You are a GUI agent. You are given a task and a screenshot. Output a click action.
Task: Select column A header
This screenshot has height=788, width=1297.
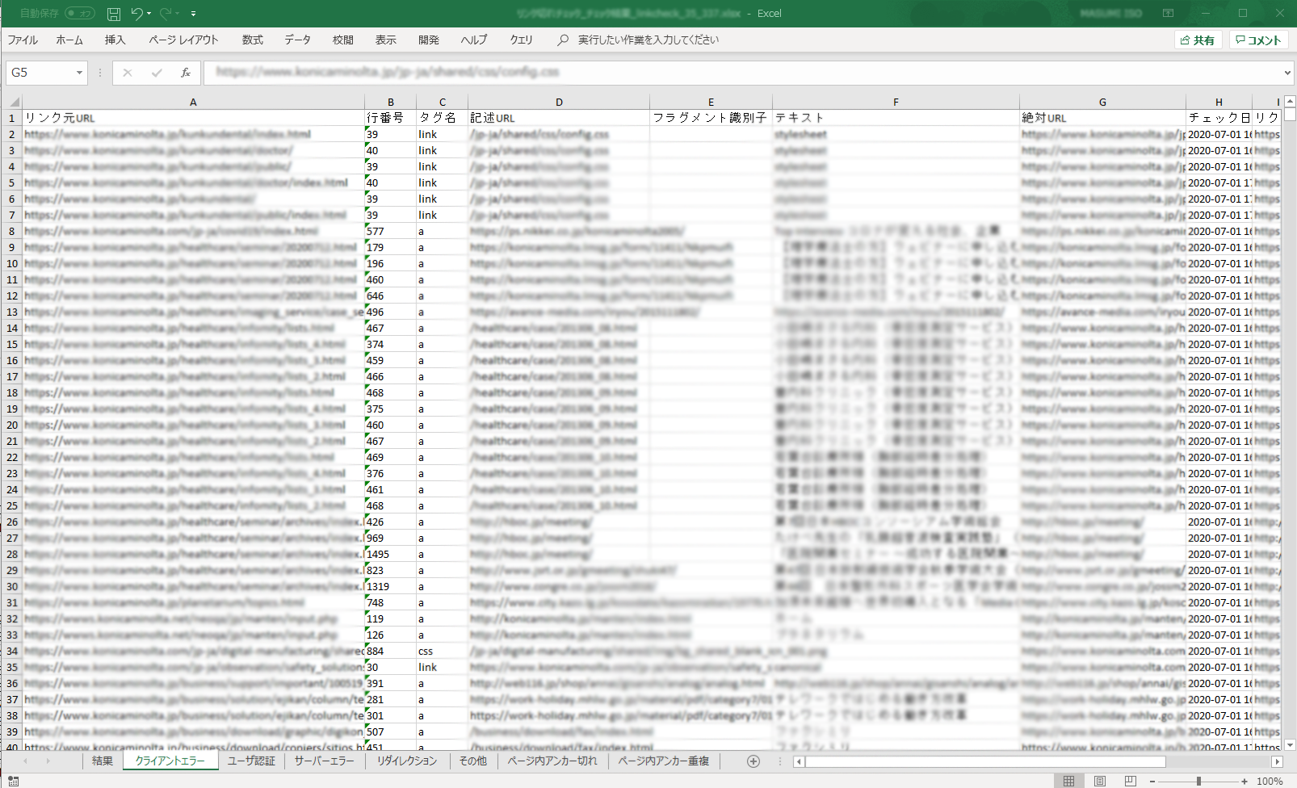click(193, 102)
